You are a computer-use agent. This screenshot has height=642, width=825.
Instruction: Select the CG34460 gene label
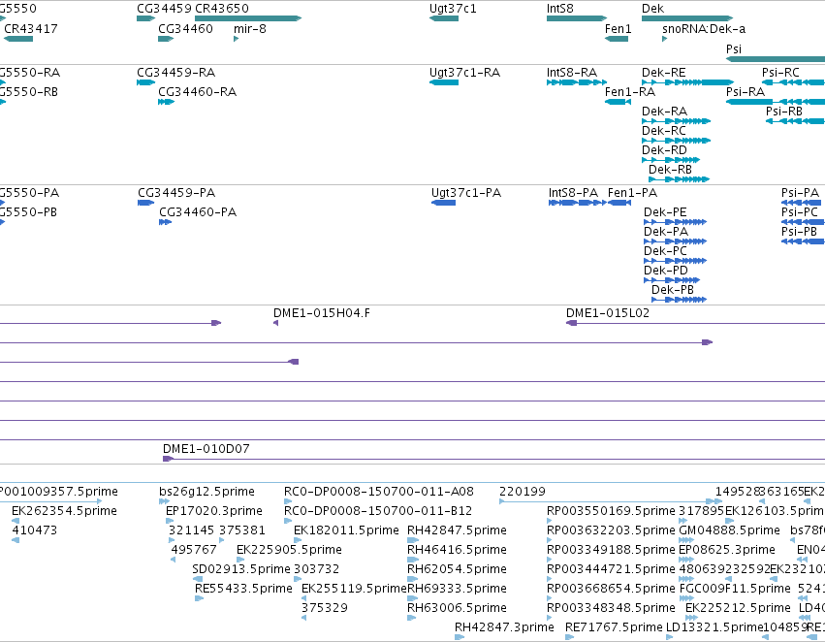(x=185, y=29)
